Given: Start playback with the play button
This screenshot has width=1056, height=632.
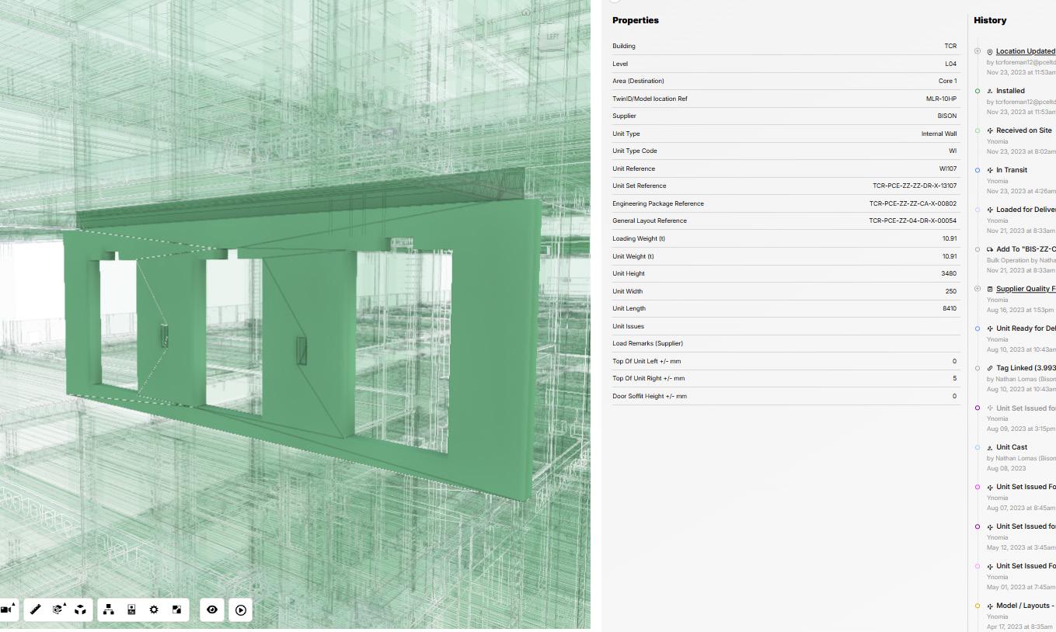Looking at the screenshot, I should (241, 610).
